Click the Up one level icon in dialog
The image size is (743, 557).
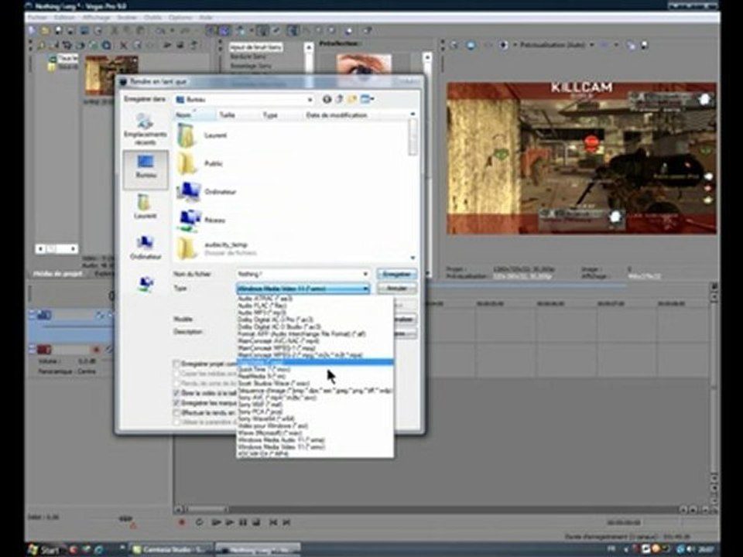339,99
